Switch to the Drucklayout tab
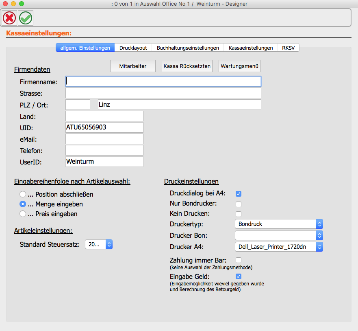 coord(133,48)
